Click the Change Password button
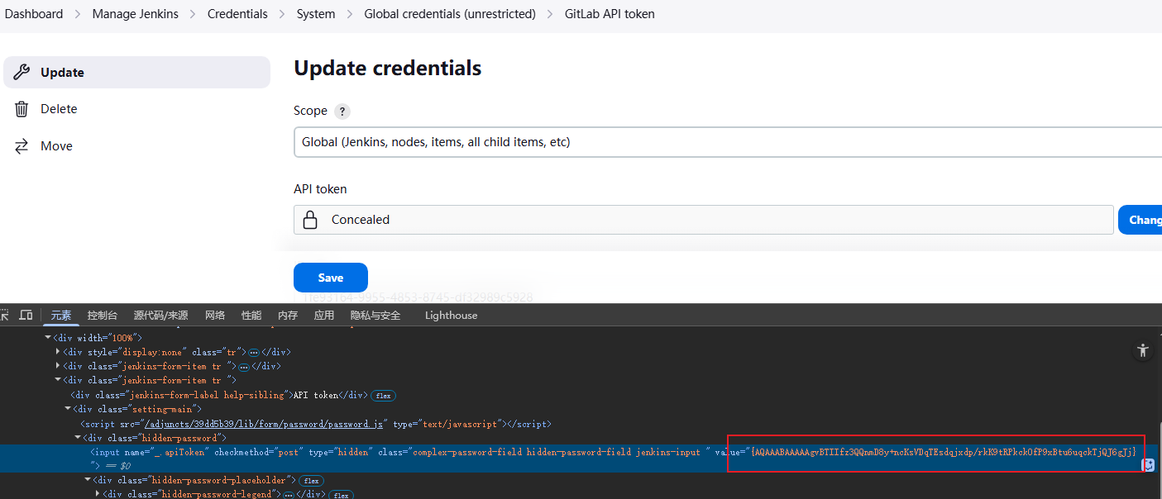This screenshot has width=1162, height=499. 1140,220
